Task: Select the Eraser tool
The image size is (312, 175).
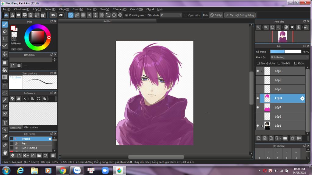Action: click(5, 31)
